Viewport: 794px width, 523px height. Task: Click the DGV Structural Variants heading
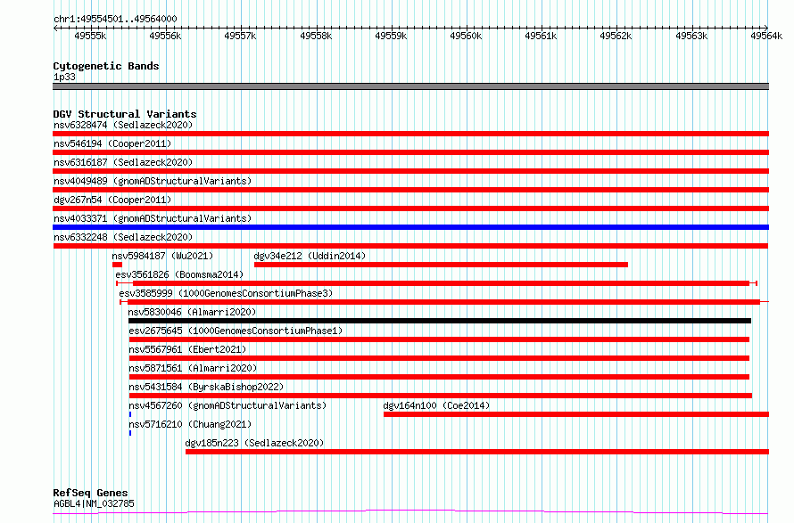tap(125, 114)
